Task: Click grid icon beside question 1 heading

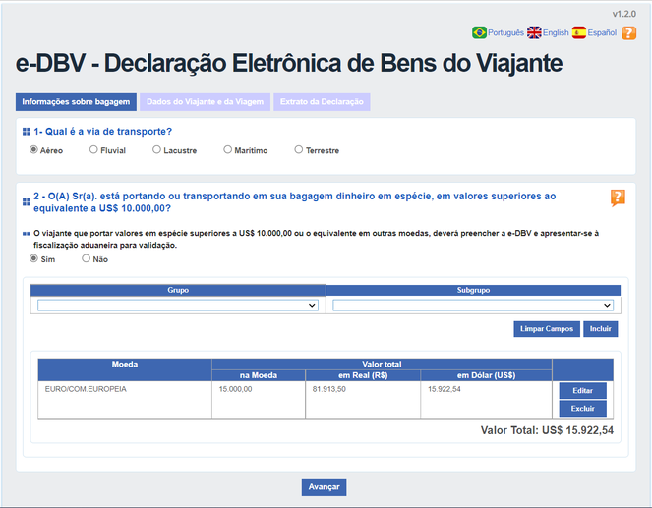Action: [26, 132]
